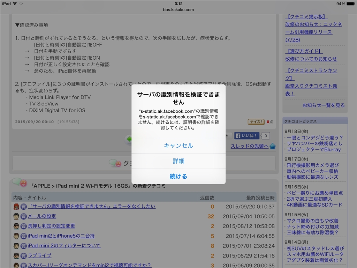
Task: Open 改修についてのお知らせ link
Action: 311,59
